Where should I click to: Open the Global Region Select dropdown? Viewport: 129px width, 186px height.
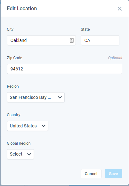(20, 154)
